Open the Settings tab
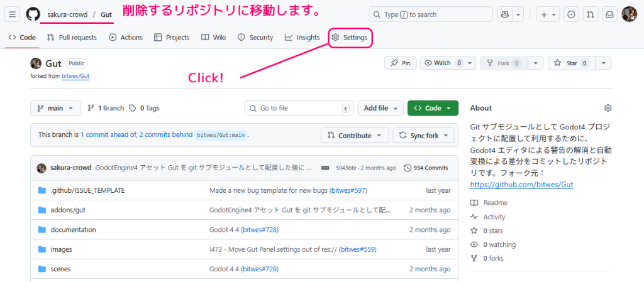The height and width of the screenshot is (282, 644). pyautogui.click(x=350, y=37)
